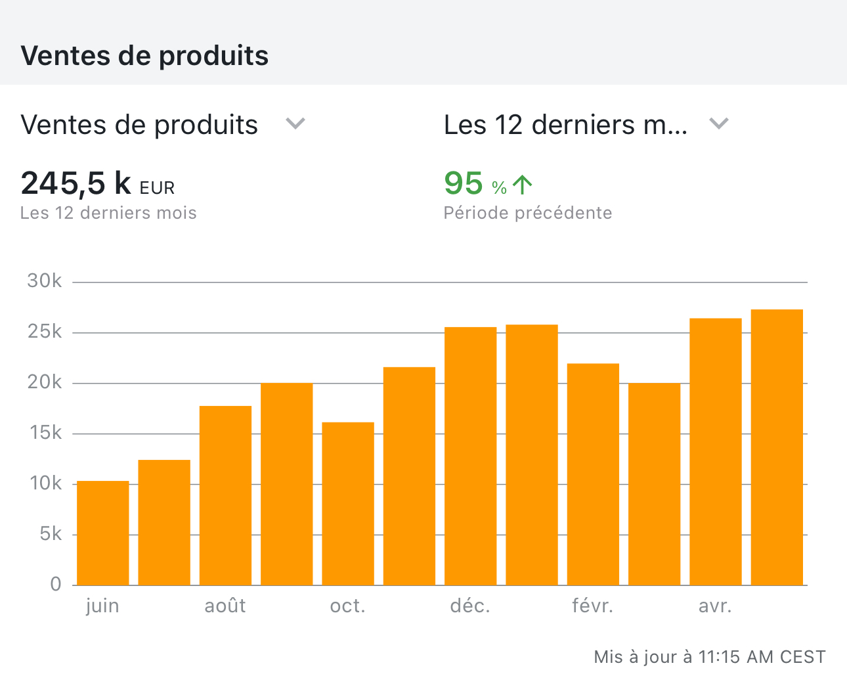
Task: Click the déc. sales bar
Action: (x=471, y=456)
